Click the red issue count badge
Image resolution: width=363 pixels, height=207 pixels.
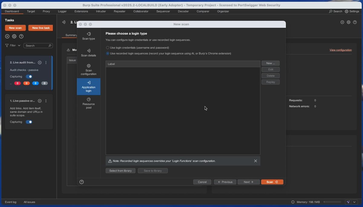click(x=18, y=83)
